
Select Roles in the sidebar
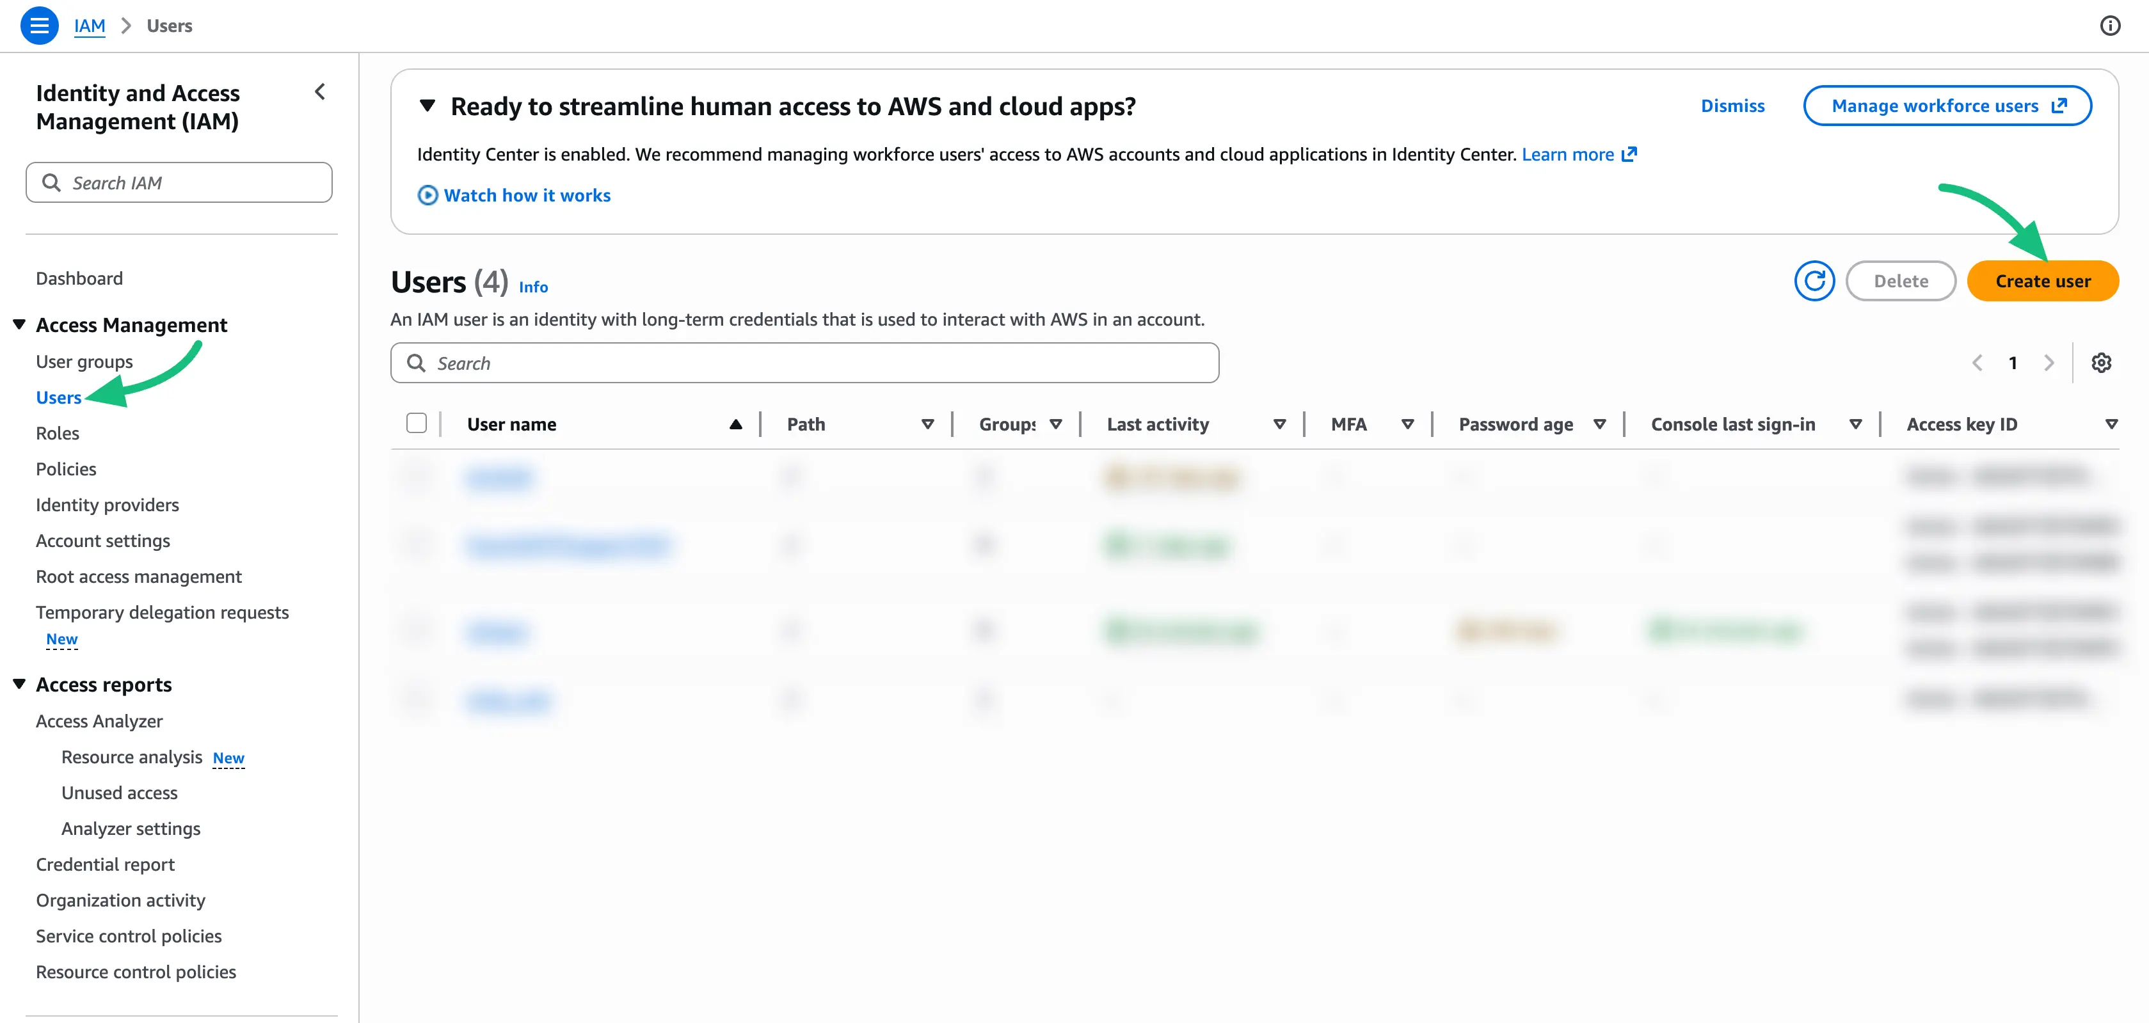[x=57, y=432]
